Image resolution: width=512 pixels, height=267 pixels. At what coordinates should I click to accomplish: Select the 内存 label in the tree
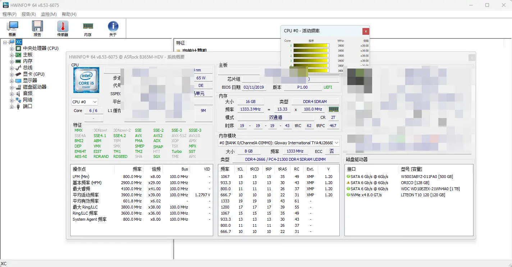coord(28,61)
